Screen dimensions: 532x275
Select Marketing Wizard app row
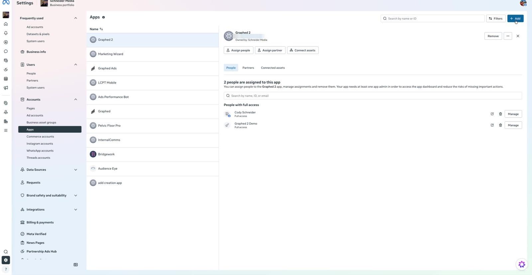point(153,54)
